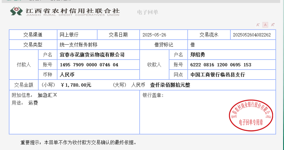Select uppercase amount 壹仟柒佰捌拾元整

point(170,85)
